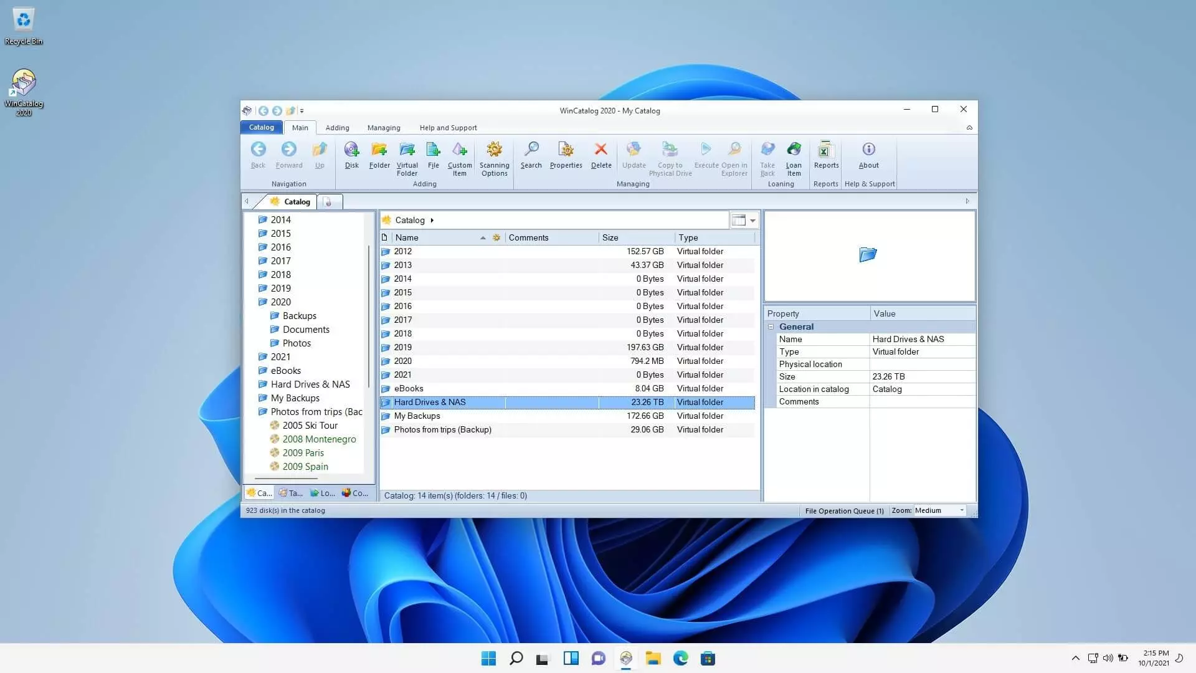Switch to the Adding ribbon tab
This screenshot has width=1196, height=673.
(x=337, y=127)
